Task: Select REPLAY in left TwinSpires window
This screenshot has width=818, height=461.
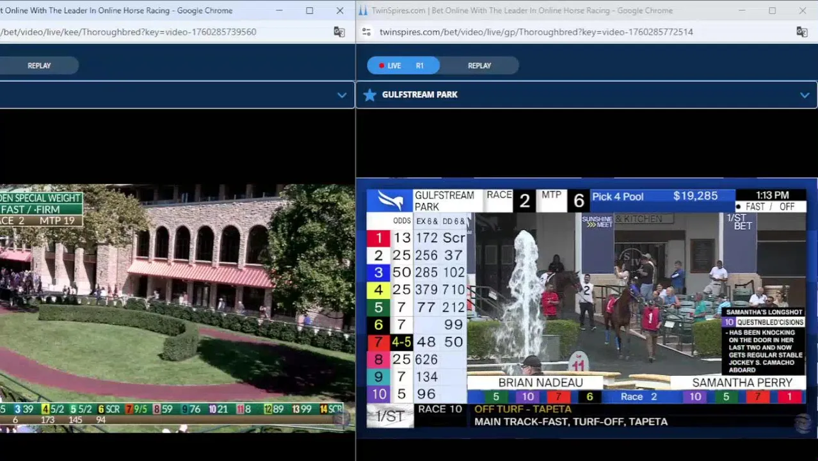Action: 39,65
